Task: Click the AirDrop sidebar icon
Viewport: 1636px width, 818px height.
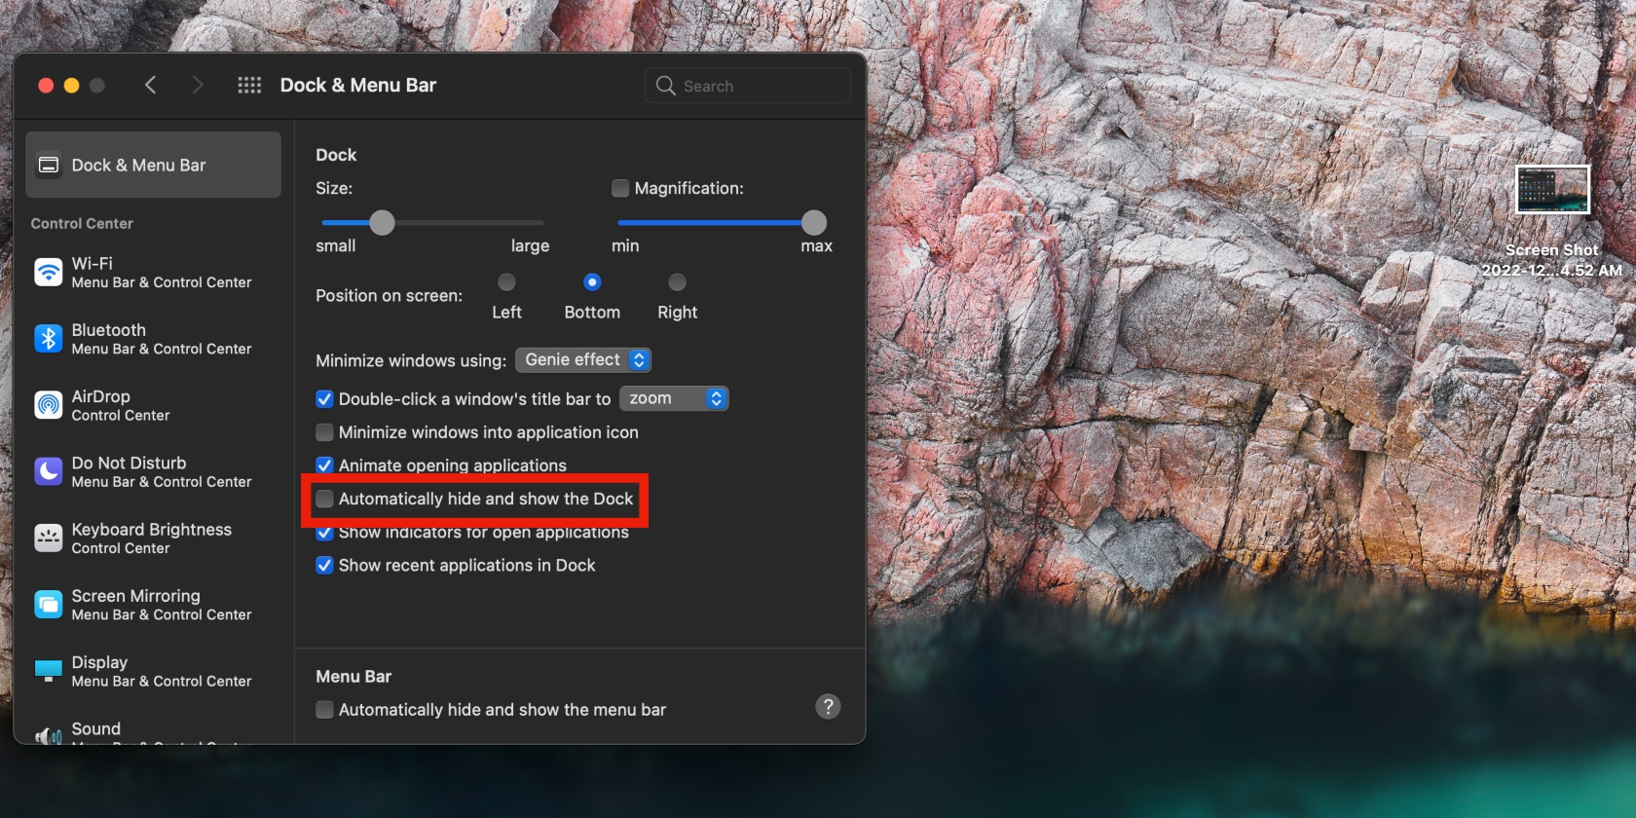Action: (x=48, y=405)
